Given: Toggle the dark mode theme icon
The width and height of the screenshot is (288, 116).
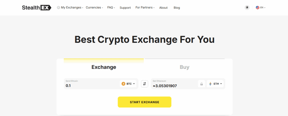Looking at the screenshot, I should pyautogui.click(x=247, y=8).
